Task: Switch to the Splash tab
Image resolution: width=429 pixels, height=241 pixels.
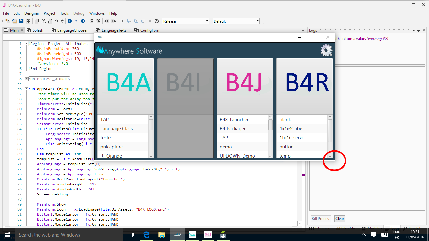Action: click(x=35, y=30)
